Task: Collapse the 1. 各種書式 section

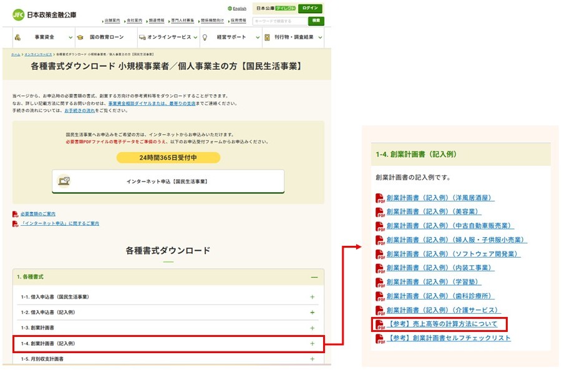Action: [314, 277]
